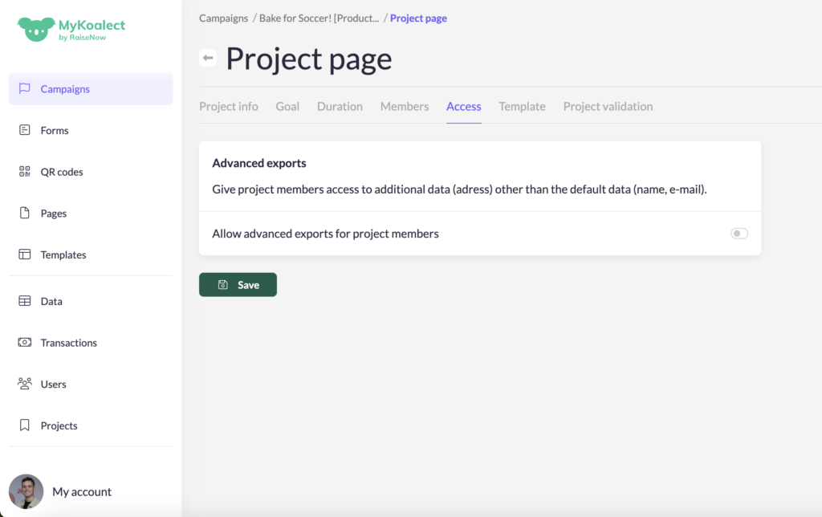Click the Users people icon
This screenshot has width=822, height=517.
point(25,384)
